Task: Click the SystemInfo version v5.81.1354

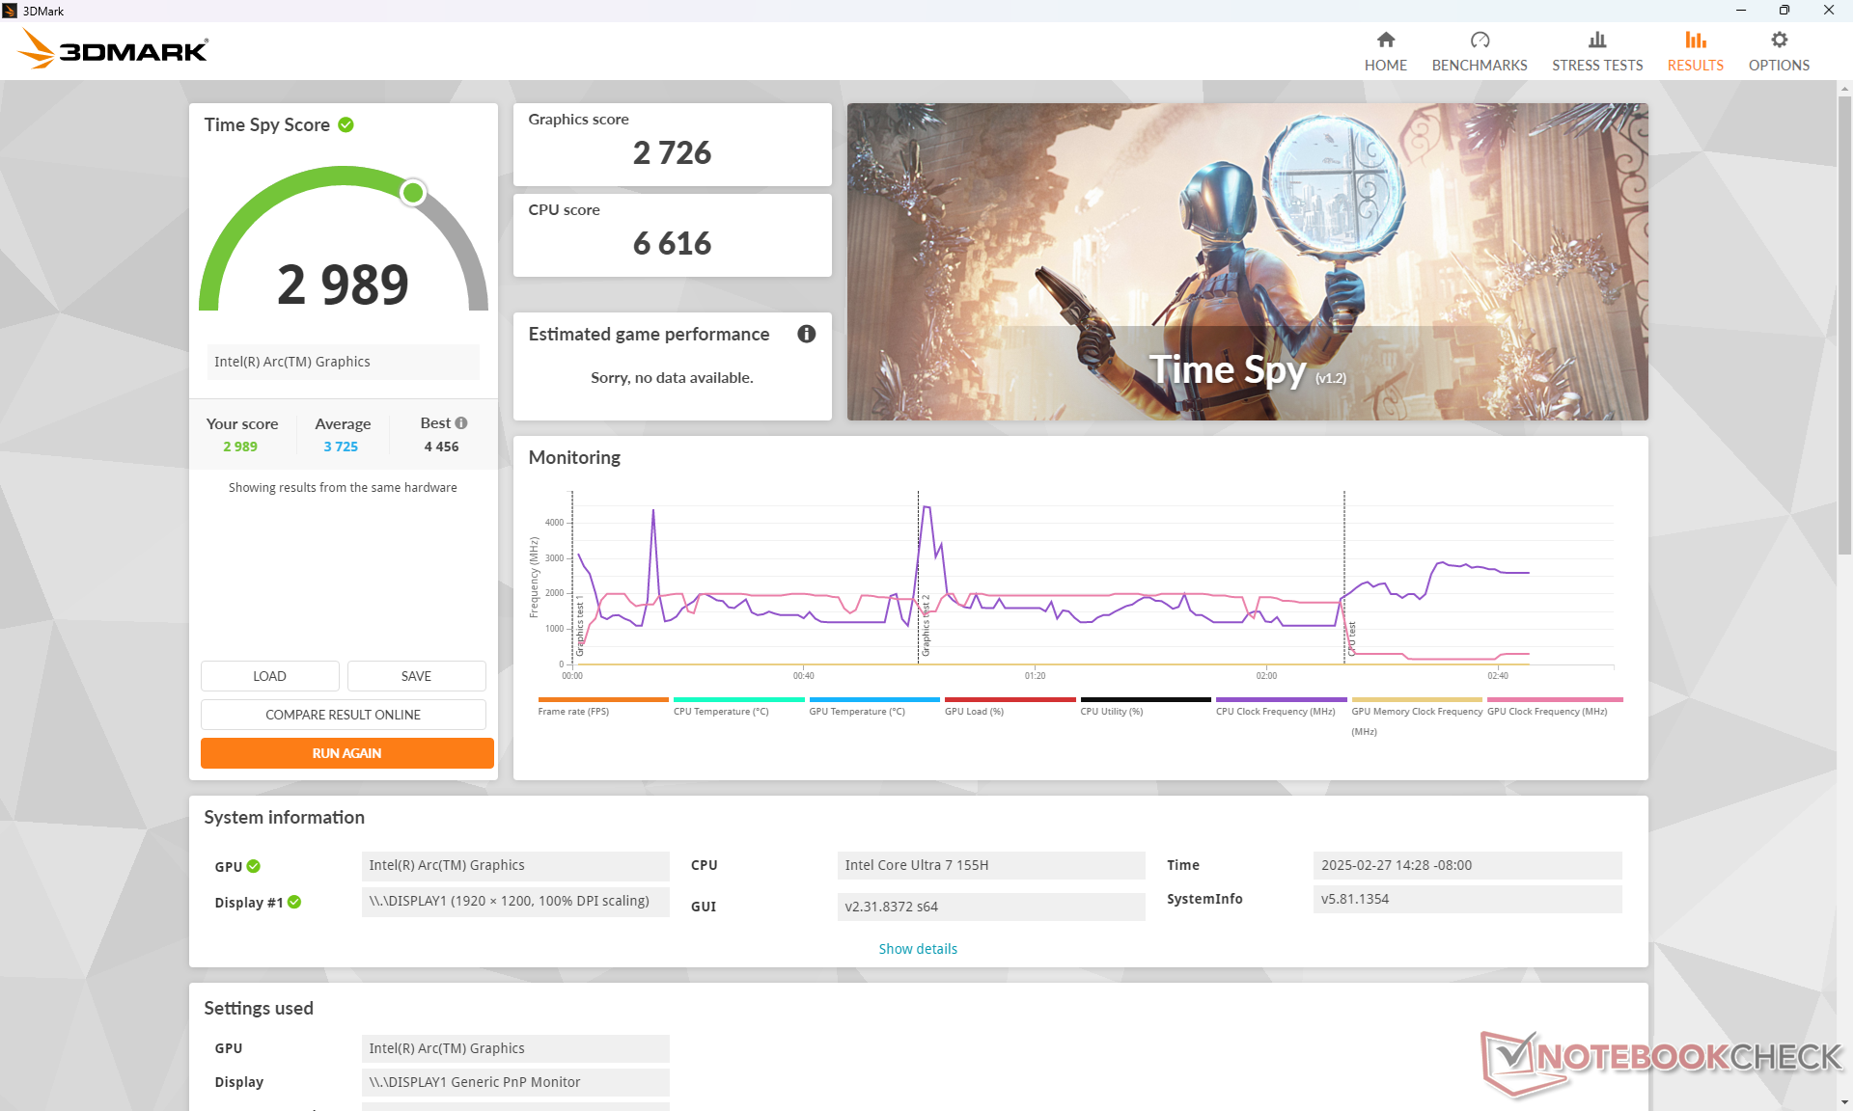Action: click(x=1467, y=899)
